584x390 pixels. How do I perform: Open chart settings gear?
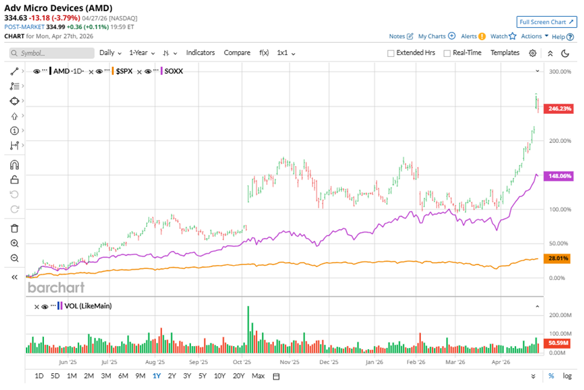[x=533, y=53]
